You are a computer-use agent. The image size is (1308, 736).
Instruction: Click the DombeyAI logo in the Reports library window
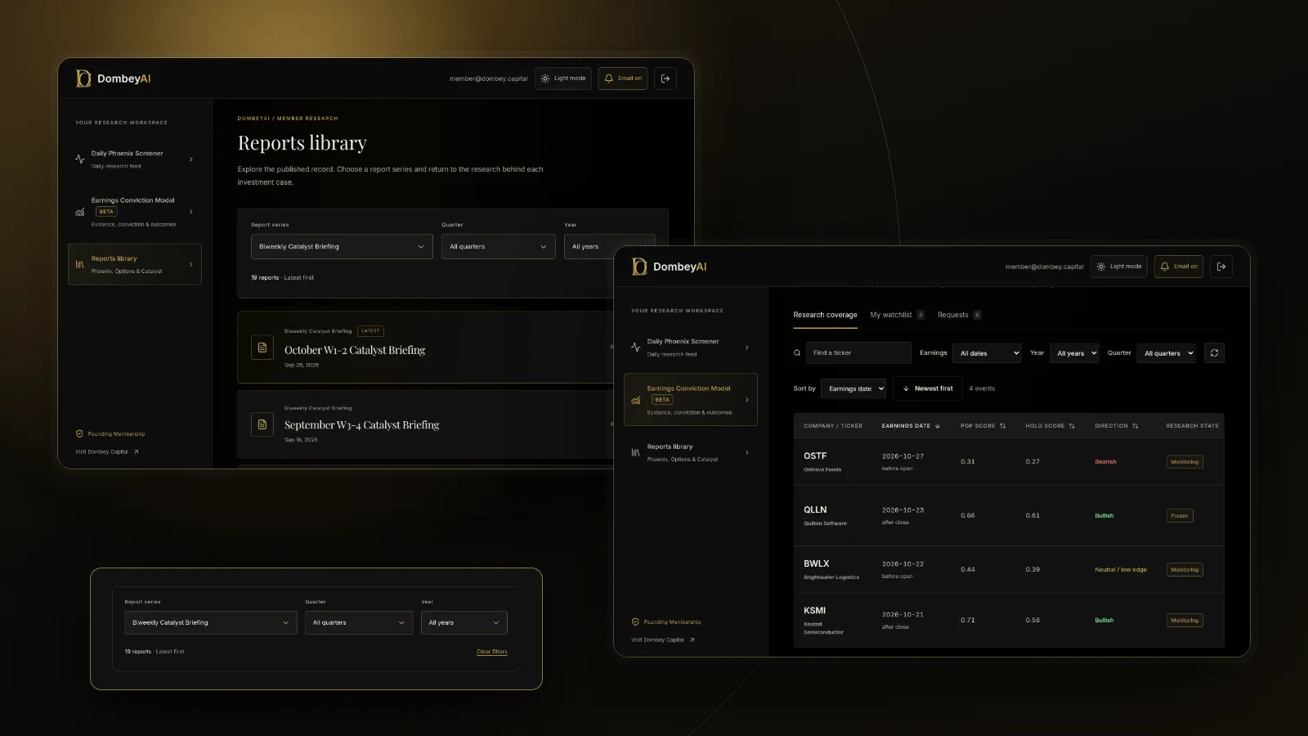click(114, 79)
